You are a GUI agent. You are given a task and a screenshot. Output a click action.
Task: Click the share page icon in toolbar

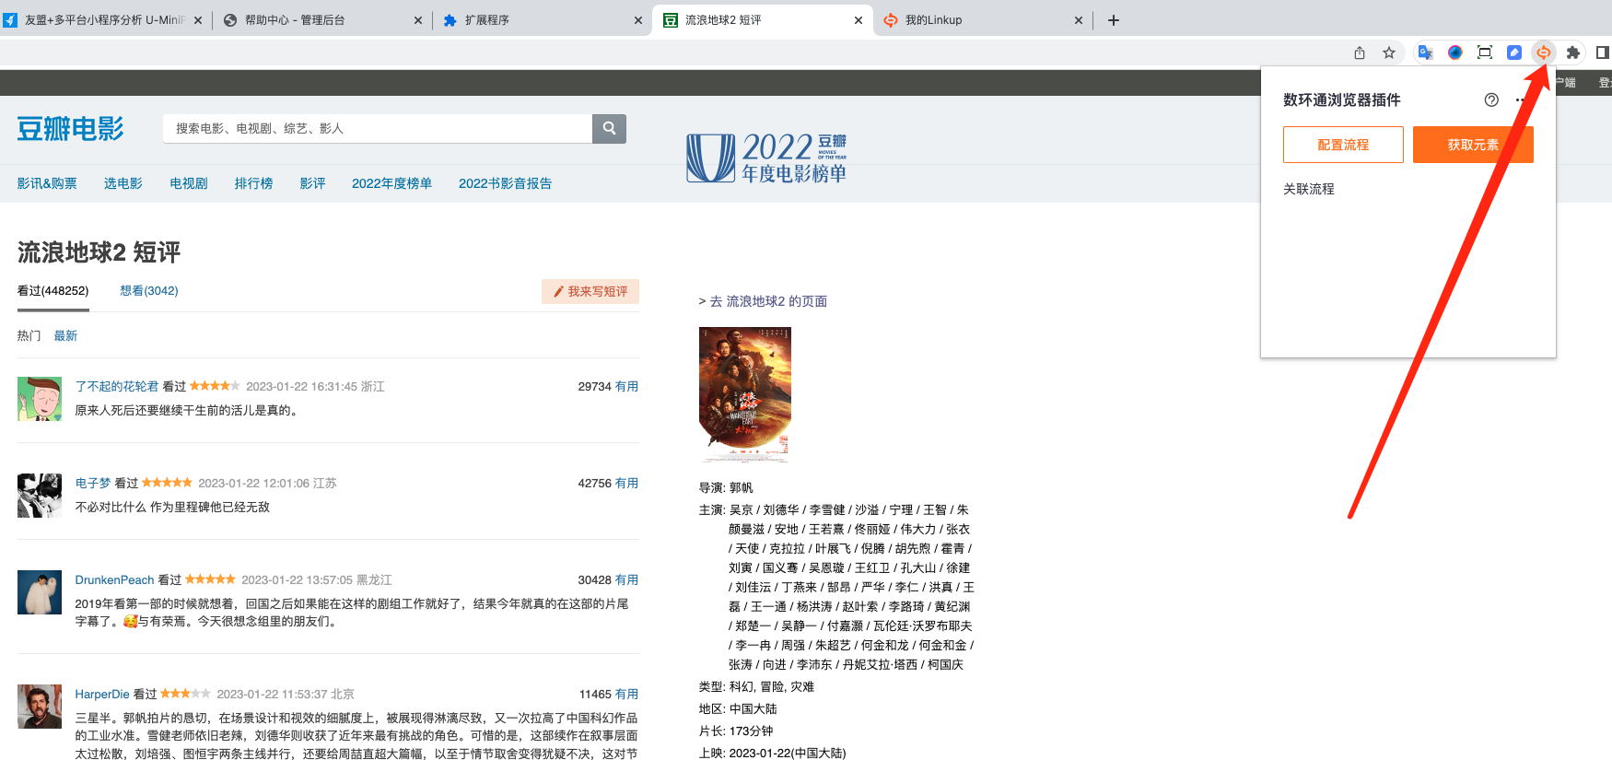1360,53
